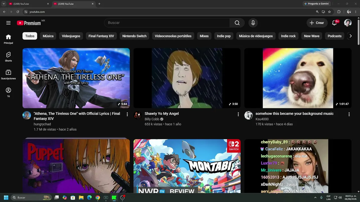Filter by the Podcasts chip

click(x=335, y=36)
